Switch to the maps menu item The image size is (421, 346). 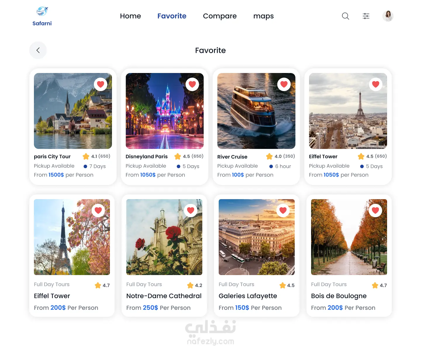point(263,16)
